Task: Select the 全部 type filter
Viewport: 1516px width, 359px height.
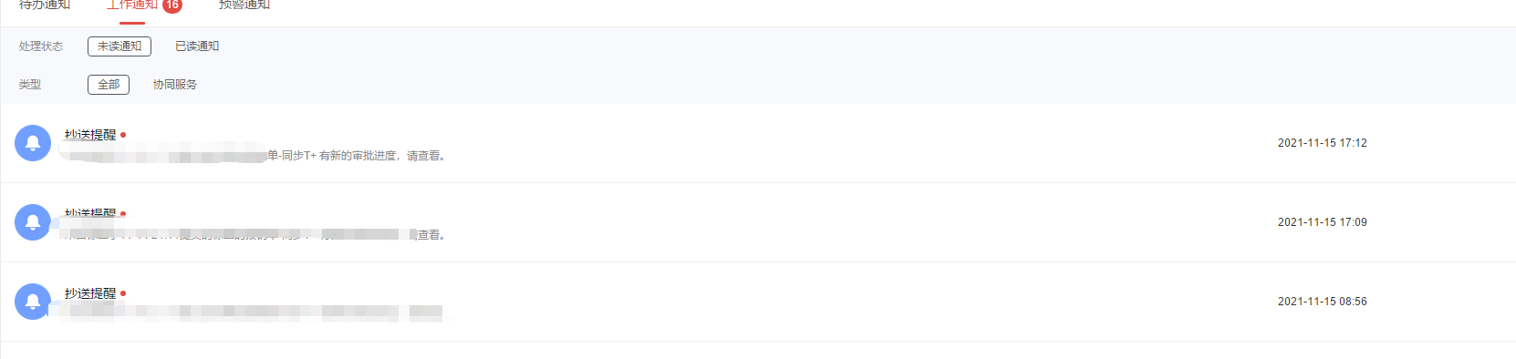Action: 109,85
